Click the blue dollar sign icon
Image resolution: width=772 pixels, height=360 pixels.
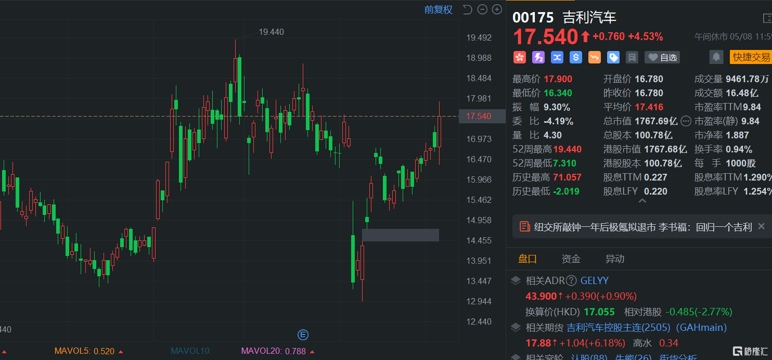tap(575, 57)
